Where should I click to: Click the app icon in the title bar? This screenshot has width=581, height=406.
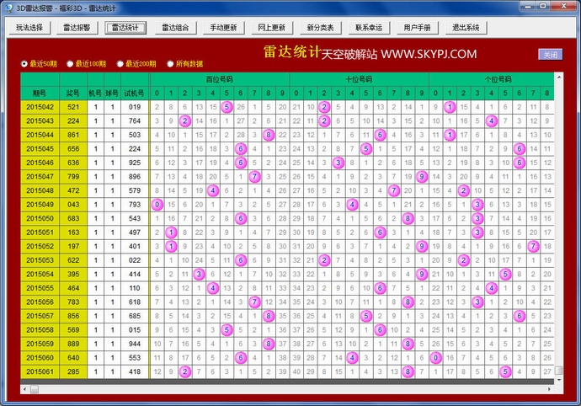[x=8, y=7]
